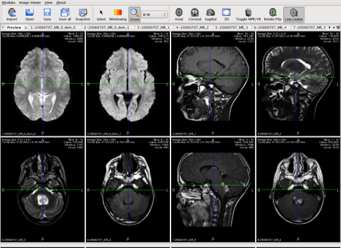Click the tab bar right scroll arrow
This screenshot has height=248, width=341.
click(330, 27)
